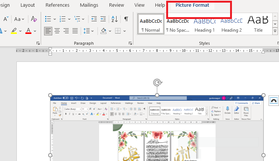The image size is (279, 161).
Task: Open the Mailings tab
Action: 89,5
